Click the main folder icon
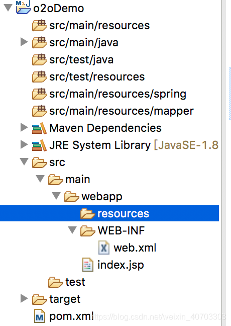 (55, 180)
